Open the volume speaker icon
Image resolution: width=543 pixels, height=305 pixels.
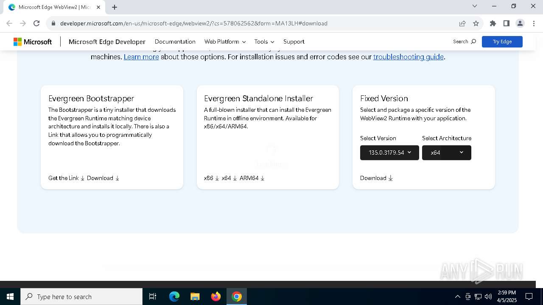click(x=488, y=297)
